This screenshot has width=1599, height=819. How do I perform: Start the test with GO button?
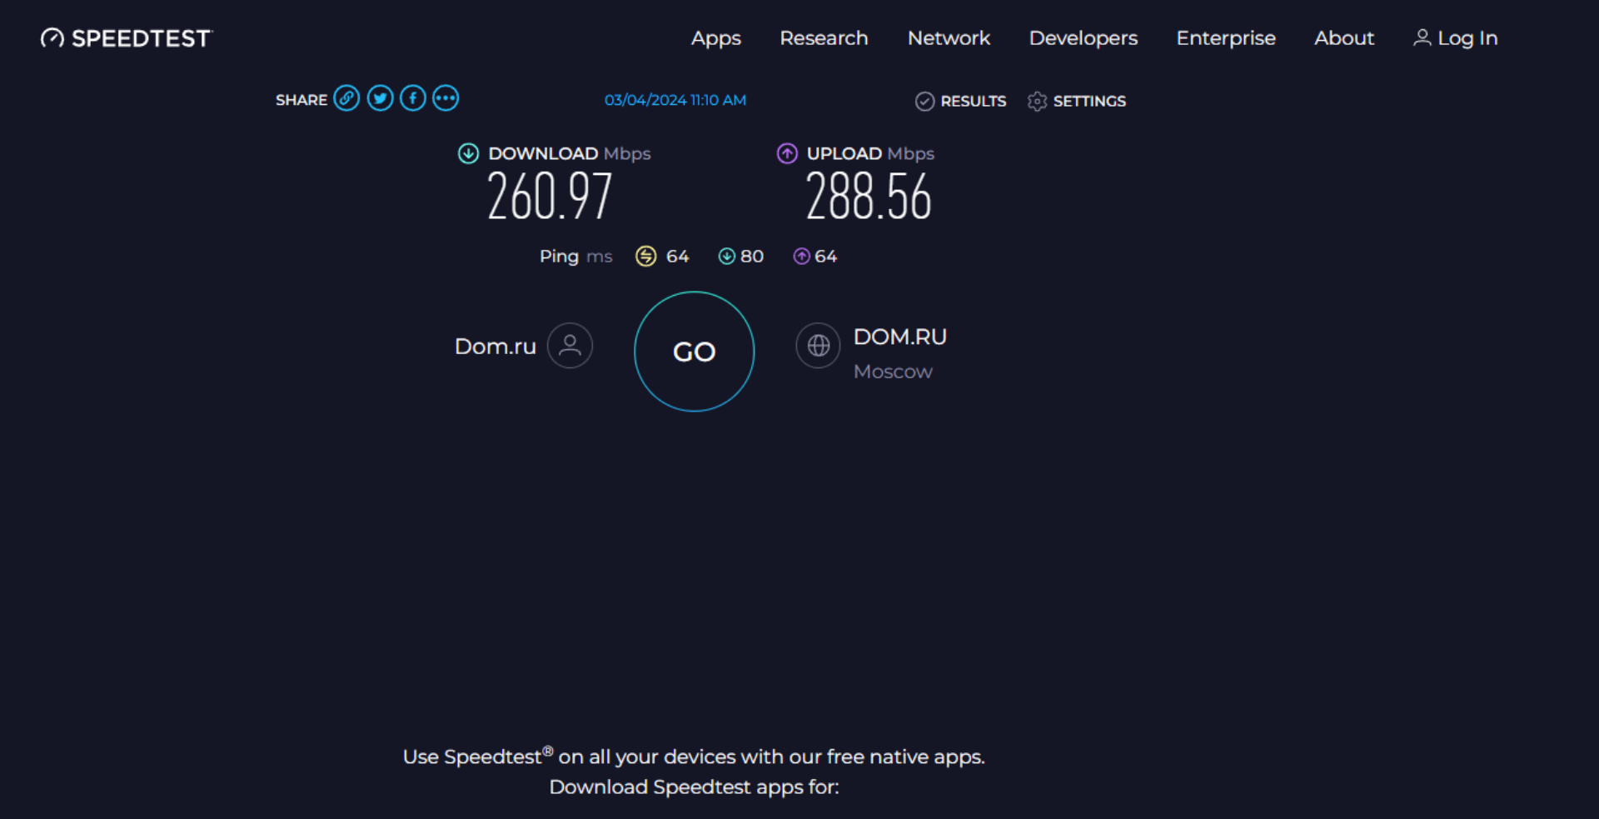tap(695, 352)
